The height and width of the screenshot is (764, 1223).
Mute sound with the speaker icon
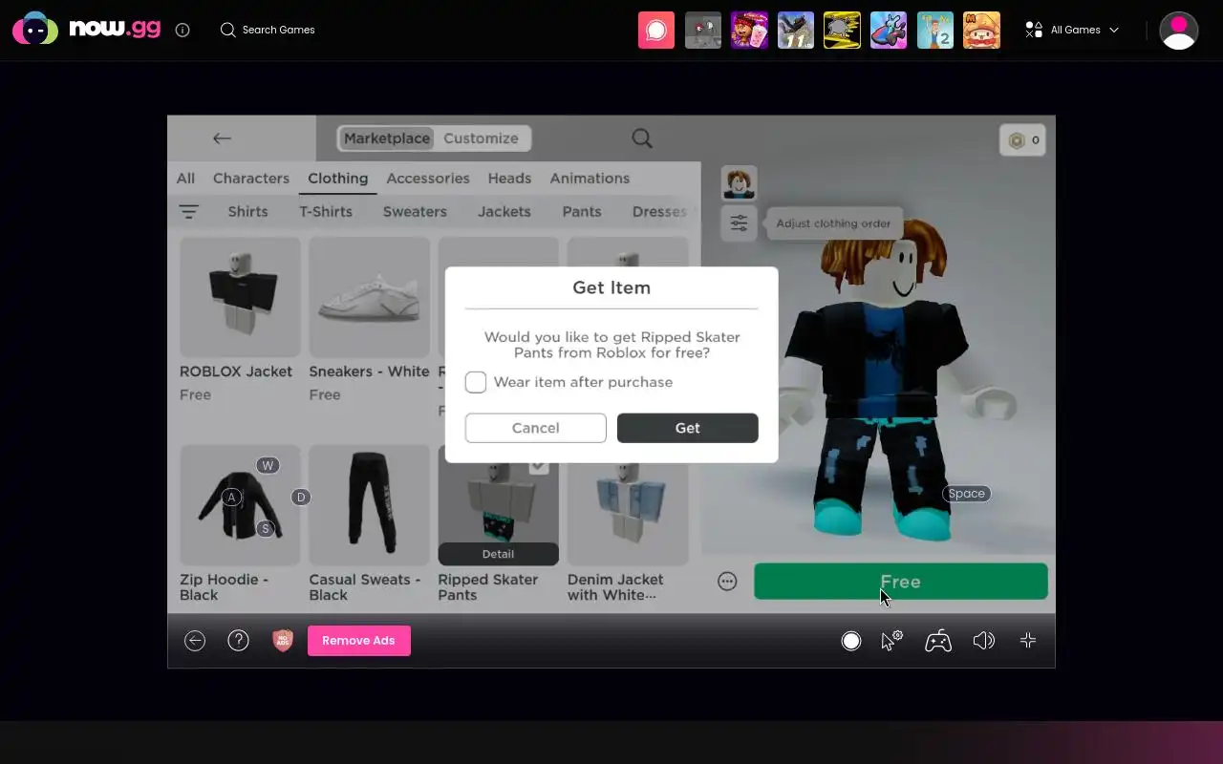[983, 641]
